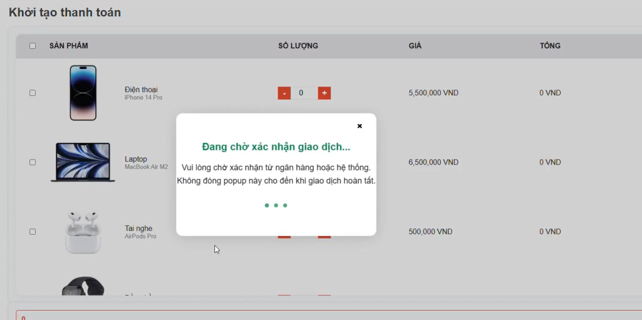The height and width of the screenshot is (320, 642).
Task: Select the AirPods Pro product image
Action: (x=83, y=232)
